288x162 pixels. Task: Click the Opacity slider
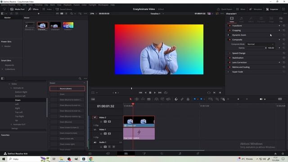pyautogui.click(x=256, y=48)
